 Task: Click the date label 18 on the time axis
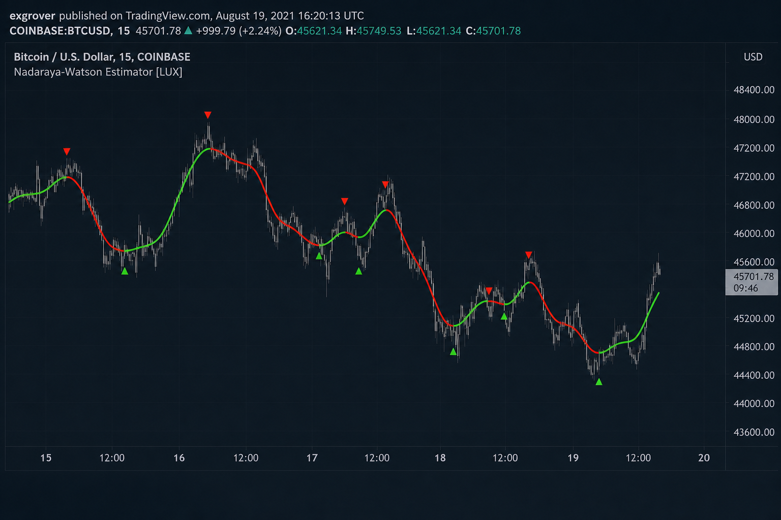pyautogui.click(x=440, y=458)
